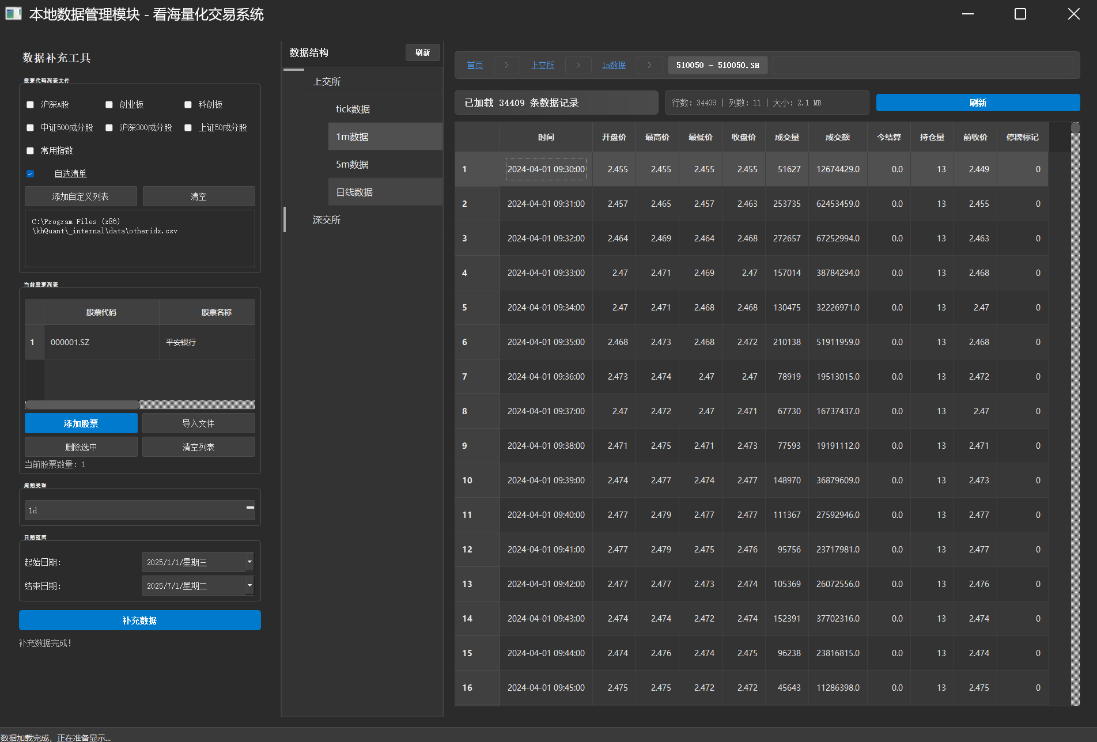Check the 常用指数 checkbox

click(30, 151)
